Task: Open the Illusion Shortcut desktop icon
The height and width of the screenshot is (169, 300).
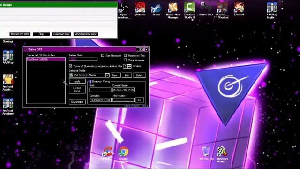Action: click(x=222, y=10)
